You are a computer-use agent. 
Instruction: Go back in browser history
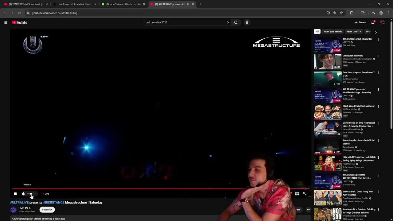[4, 13]
